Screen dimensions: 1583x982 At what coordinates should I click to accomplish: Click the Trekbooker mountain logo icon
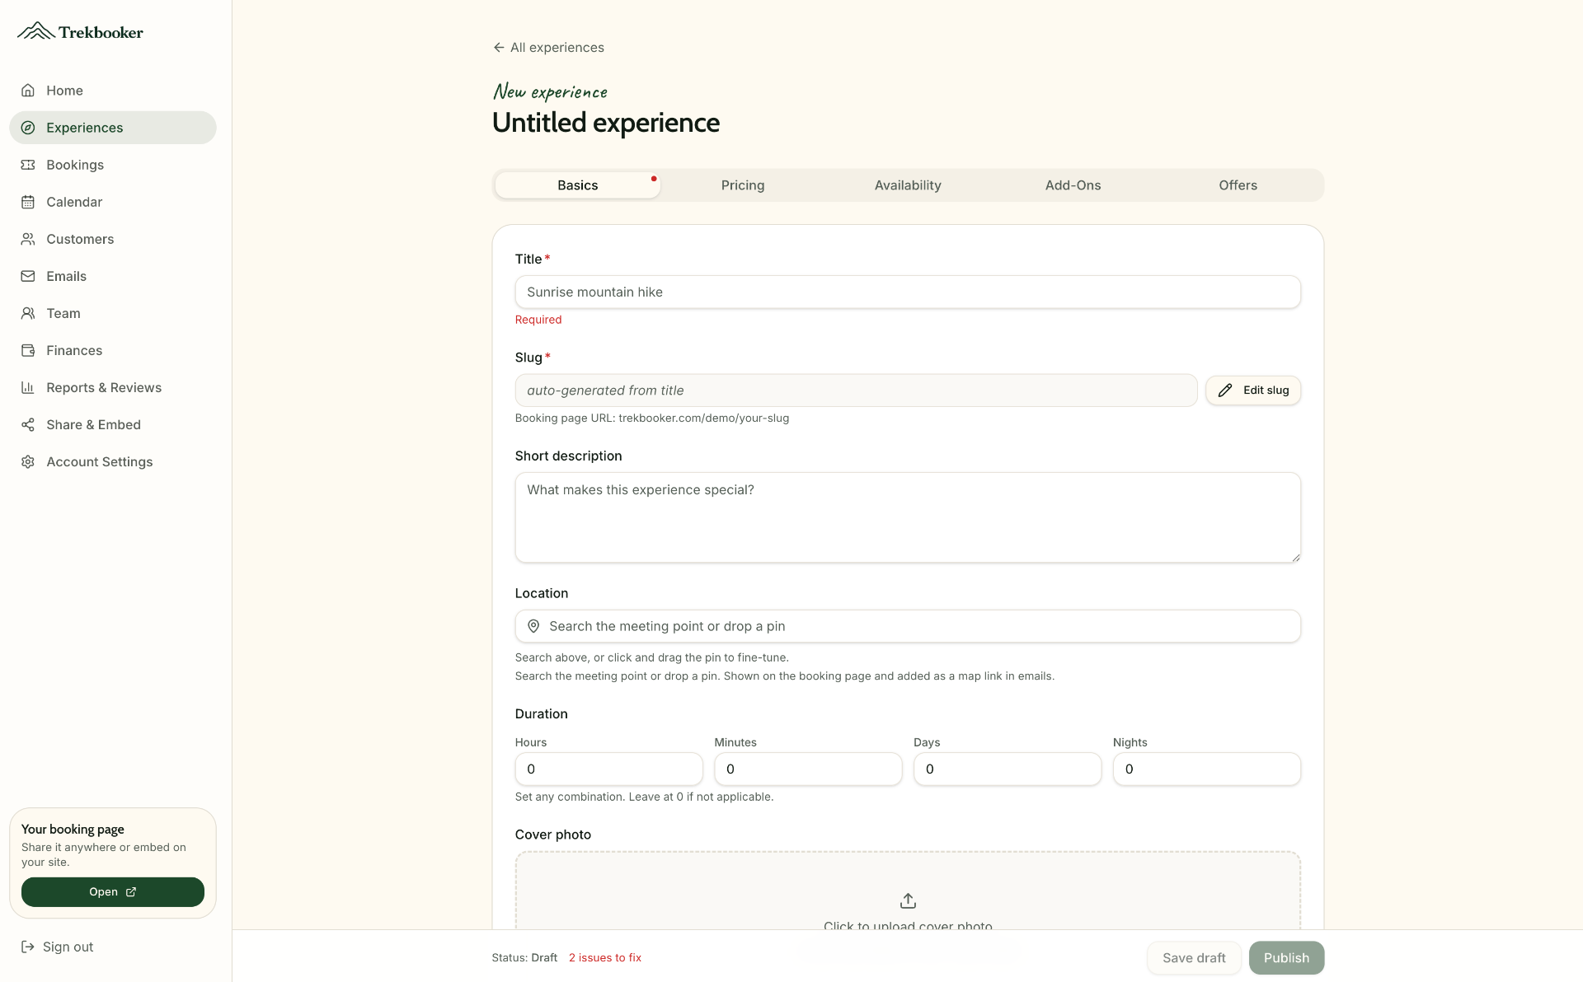pyautogui.click(x=36, y=31)
